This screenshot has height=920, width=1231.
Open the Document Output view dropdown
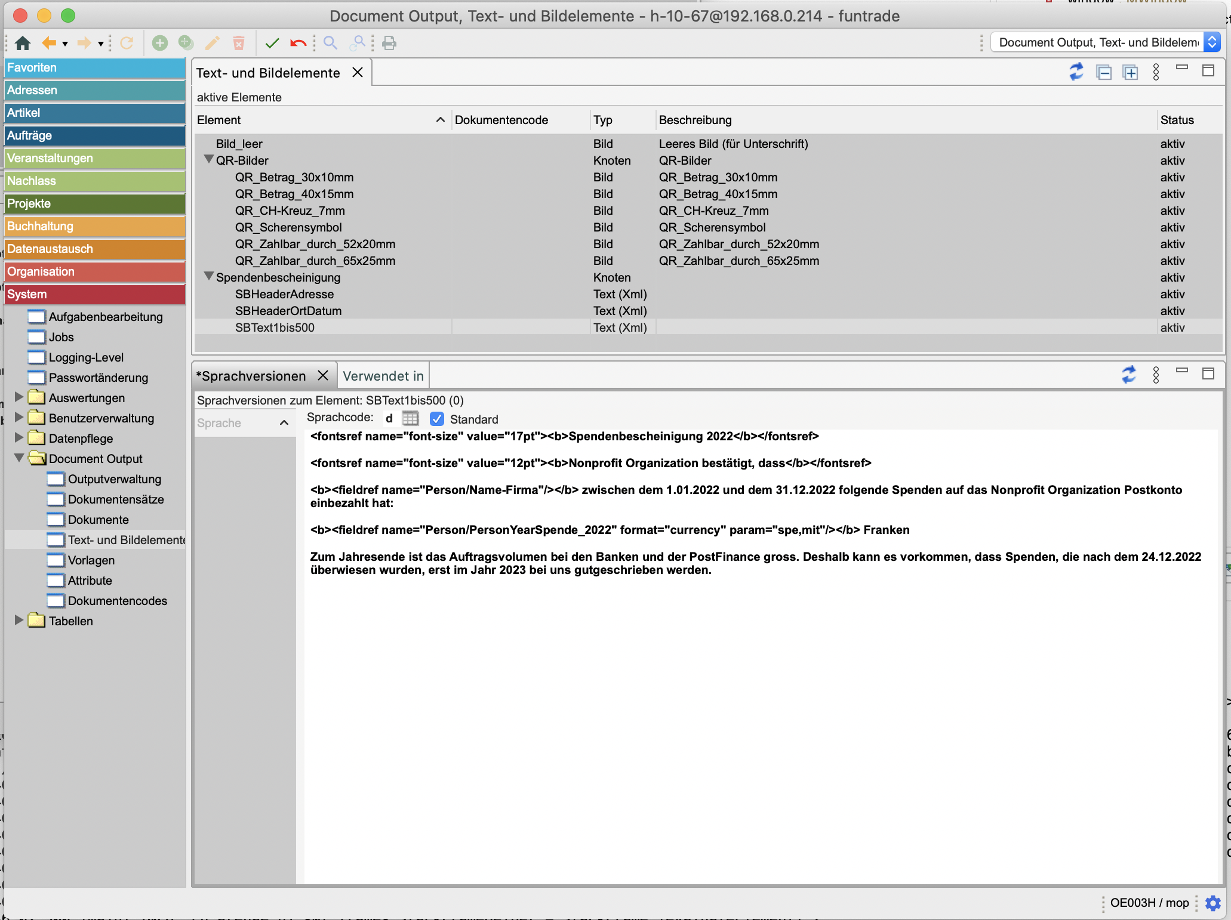click(1212, 42)
